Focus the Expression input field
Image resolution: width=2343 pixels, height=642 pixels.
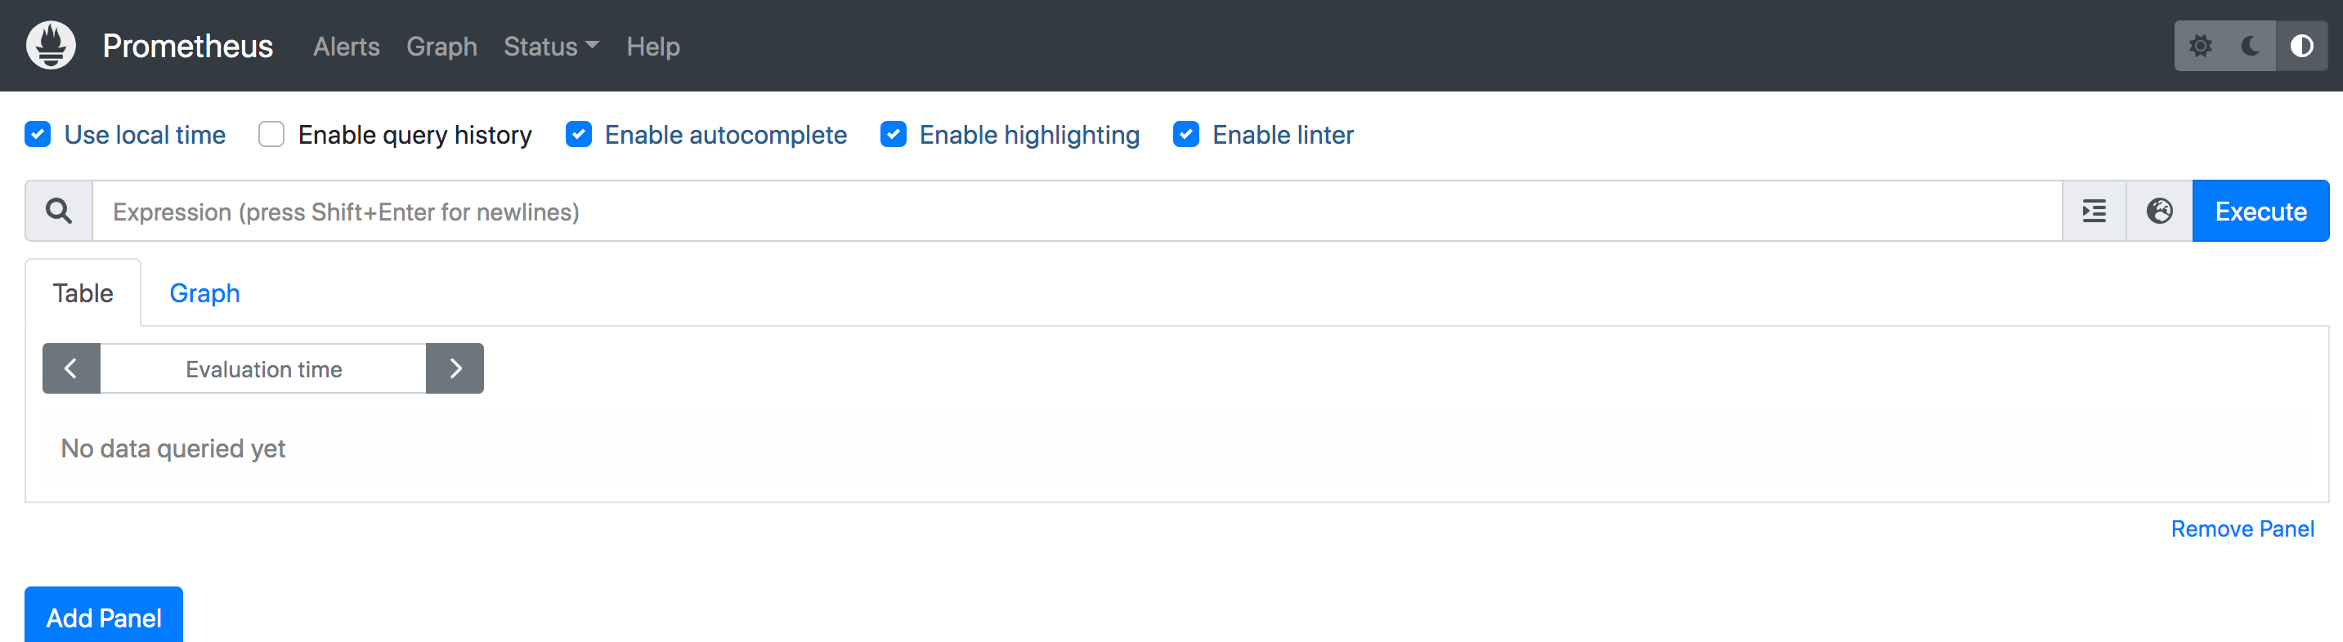1077,211
